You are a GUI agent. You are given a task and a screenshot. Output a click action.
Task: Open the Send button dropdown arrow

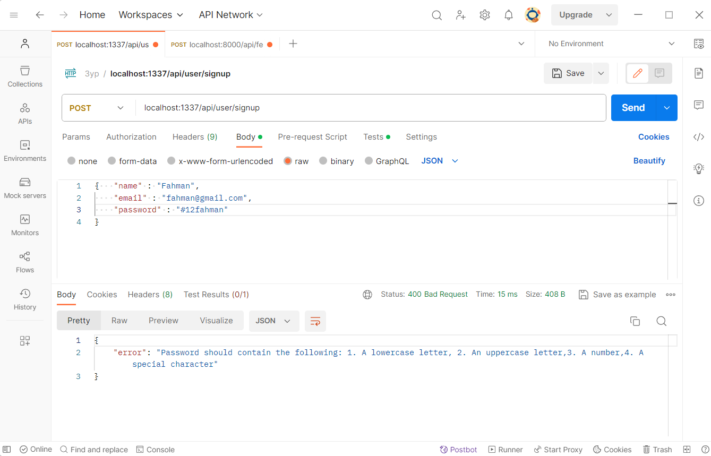coord(667,108)
